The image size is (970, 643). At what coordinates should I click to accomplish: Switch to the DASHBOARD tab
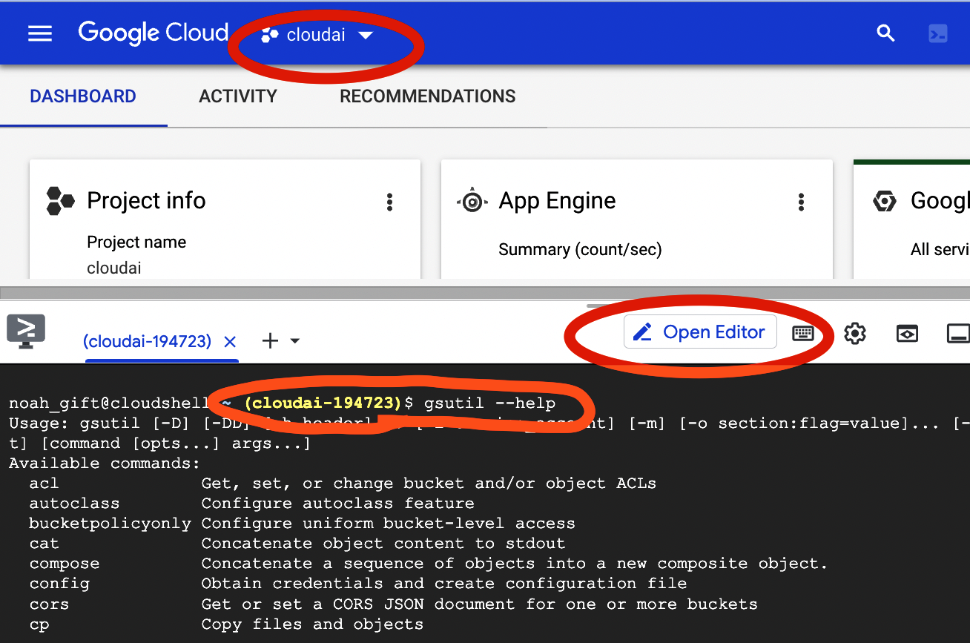click(83, 96)
